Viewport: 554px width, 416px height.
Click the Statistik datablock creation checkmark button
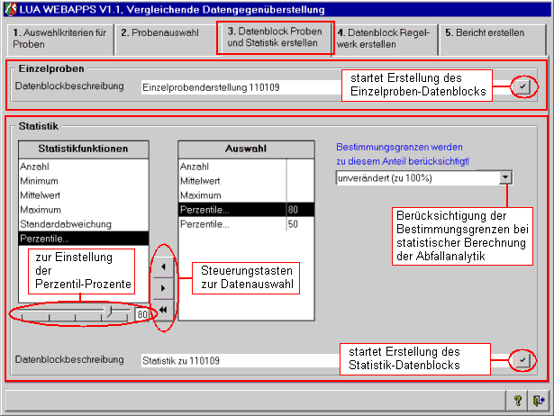coord(522,359)
